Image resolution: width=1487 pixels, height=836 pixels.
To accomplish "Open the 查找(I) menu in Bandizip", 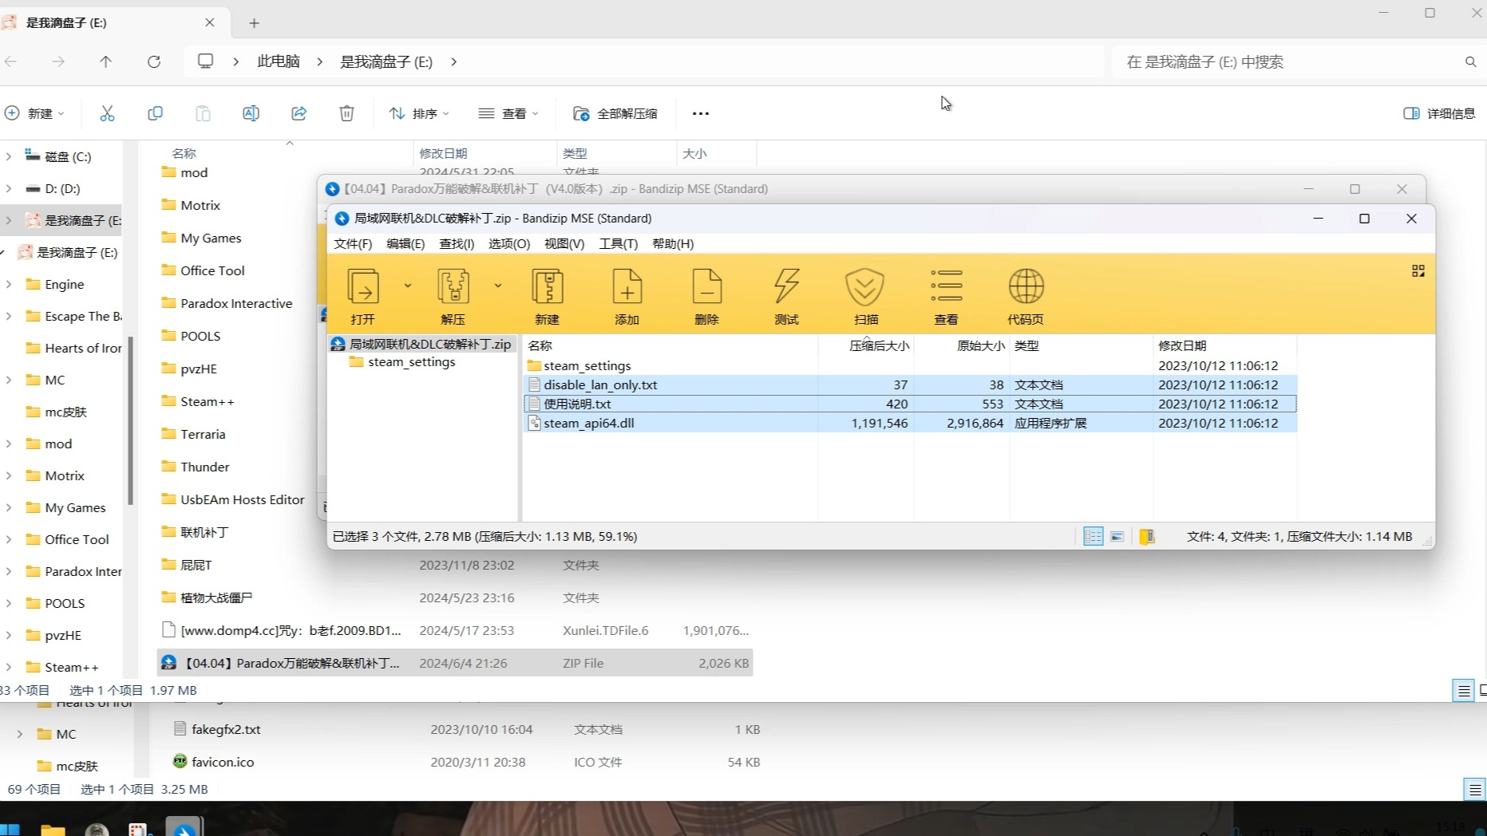I will pyautogui.click(x=457, y=243).
